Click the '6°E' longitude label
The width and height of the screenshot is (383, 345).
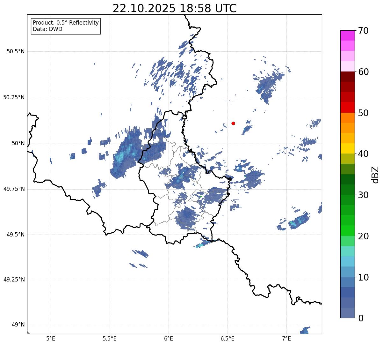[x=169, y=339]
